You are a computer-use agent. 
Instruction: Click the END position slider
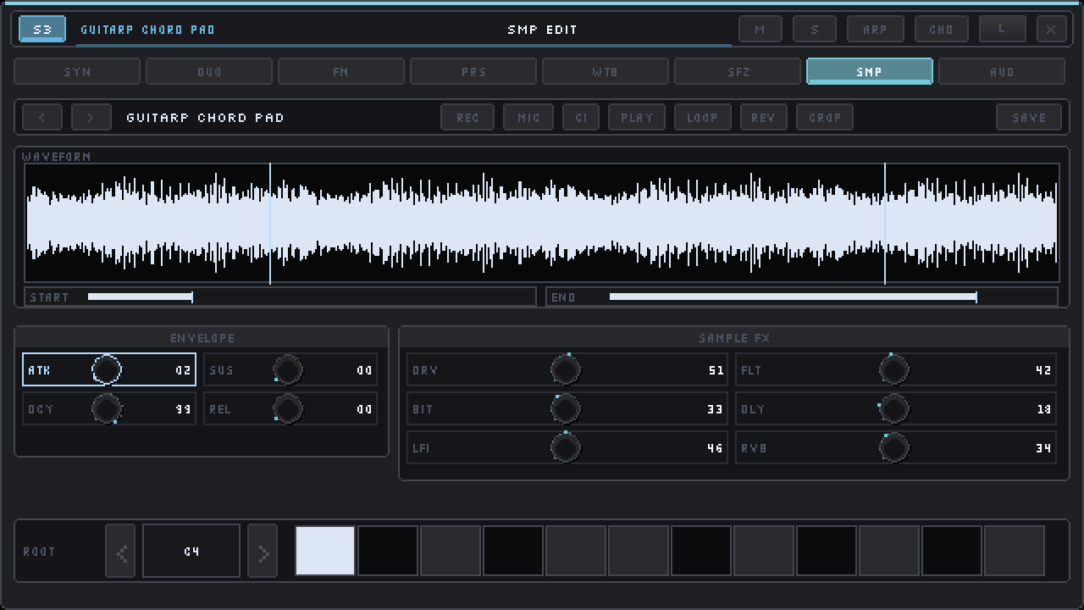tap(802, 297)
